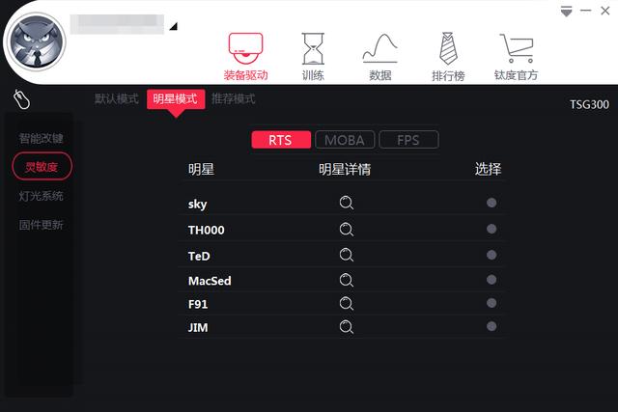
Task: Open the 装备驱动 device driver section
Action: [x=245, y=56]
